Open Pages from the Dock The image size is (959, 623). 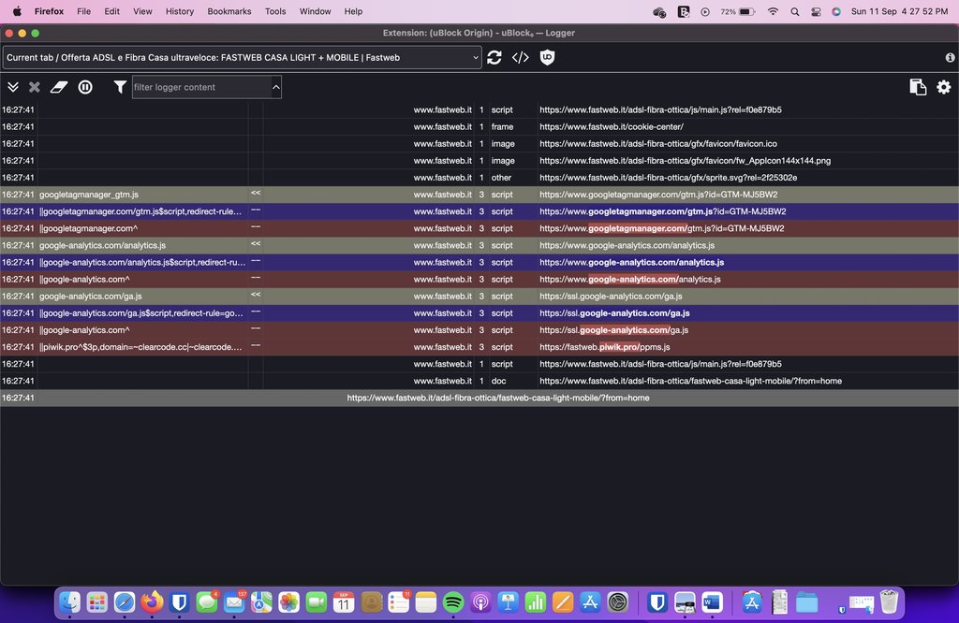[563, 602]
